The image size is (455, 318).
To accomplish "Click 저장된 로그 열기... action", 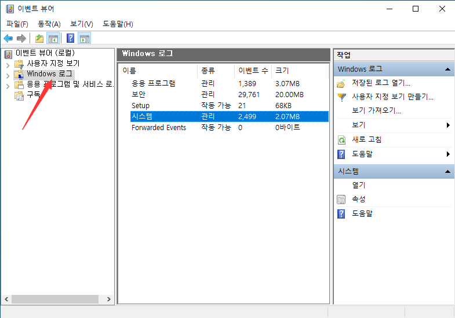I will (x=381, y=83).
